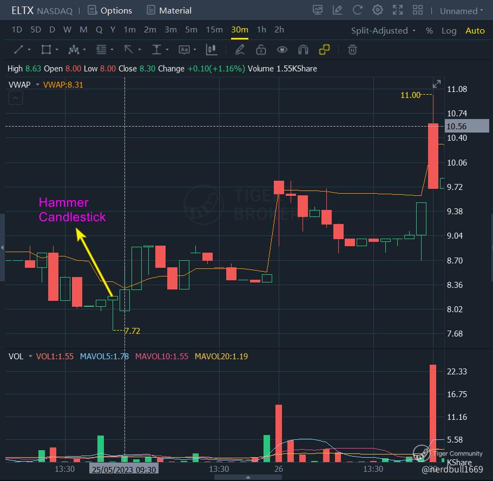
Task: Toggle Auto scale
Action: [475, 31]
